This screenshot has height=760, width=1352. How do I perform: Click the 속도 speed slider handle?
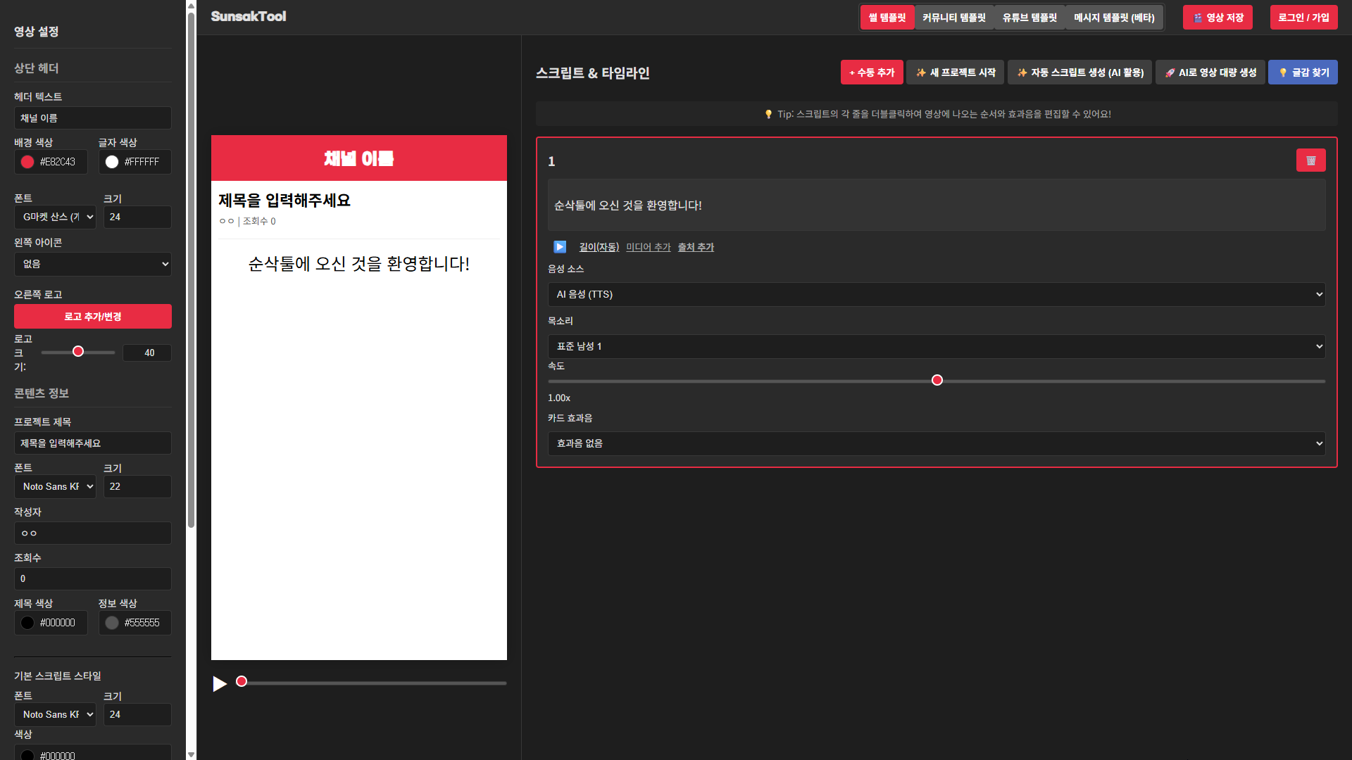pos(937,380)
